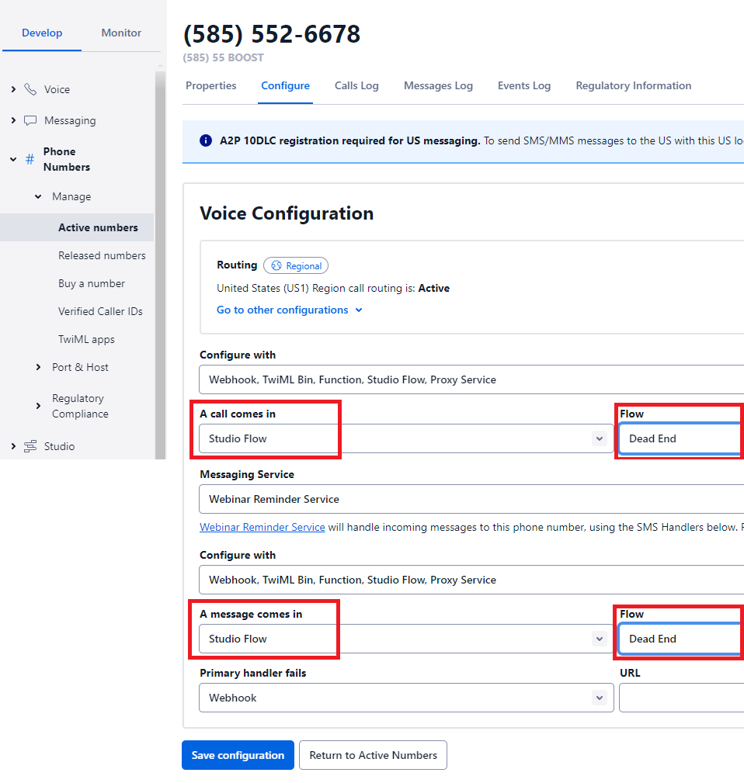Open the 'Primary handler fails' Webhook dropdown
Image resolution: width=744 pixels, height=783 pixels.
click(x=405, y=698)
